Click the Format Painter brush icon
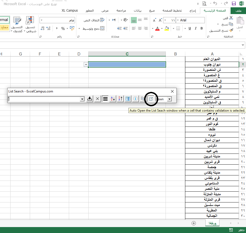 pyautogui.click(x=231, y=31)
